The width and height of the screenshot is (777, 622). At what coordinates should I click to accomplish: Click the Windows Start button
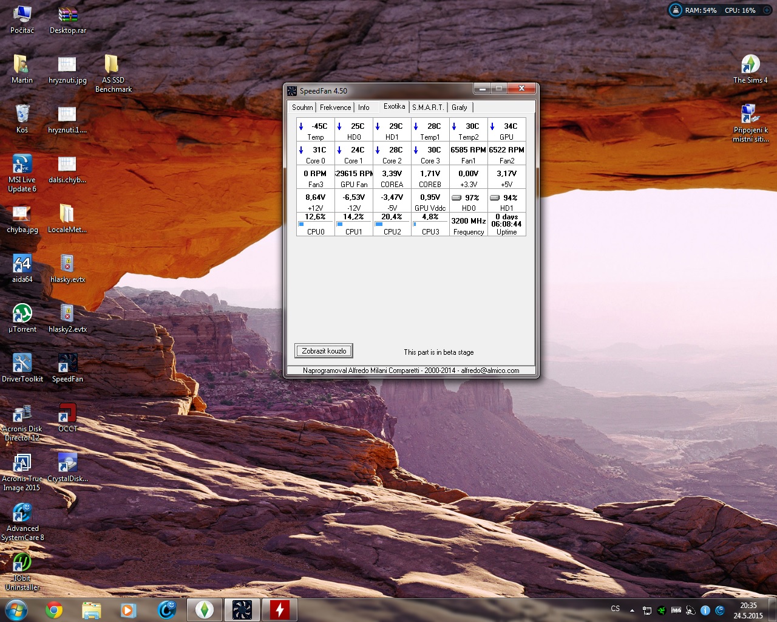click(16, 609)
